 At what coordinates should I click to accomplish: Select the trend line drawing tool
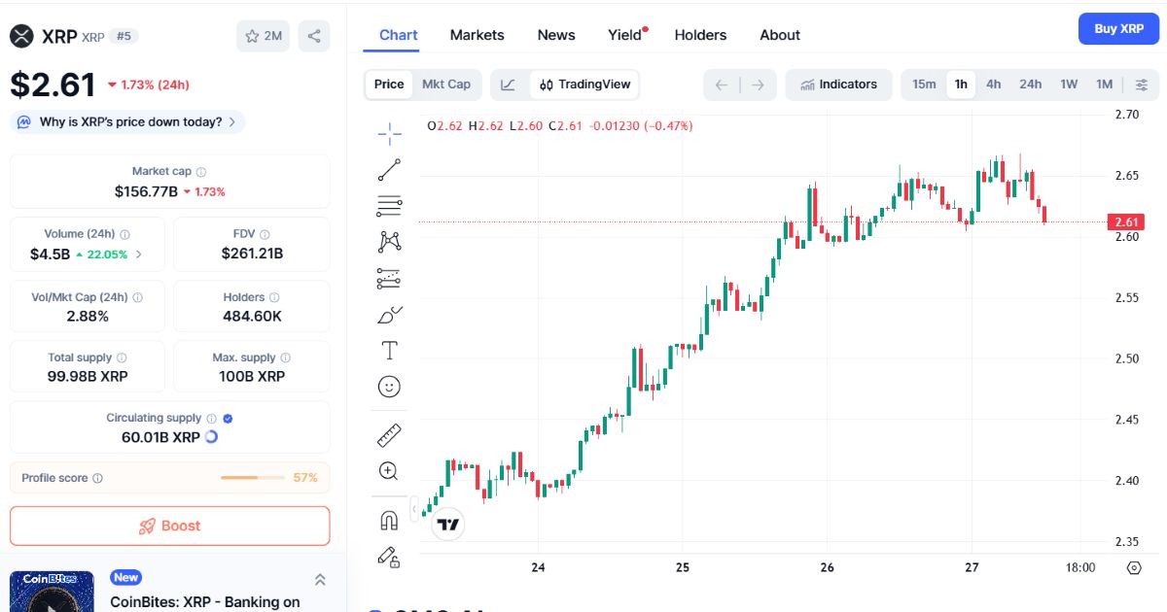389,170
